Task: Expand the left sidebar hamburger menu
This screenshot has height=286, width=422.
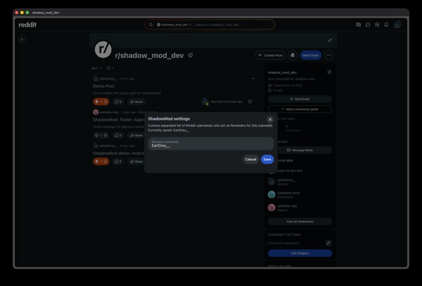Action: (22, 40)
